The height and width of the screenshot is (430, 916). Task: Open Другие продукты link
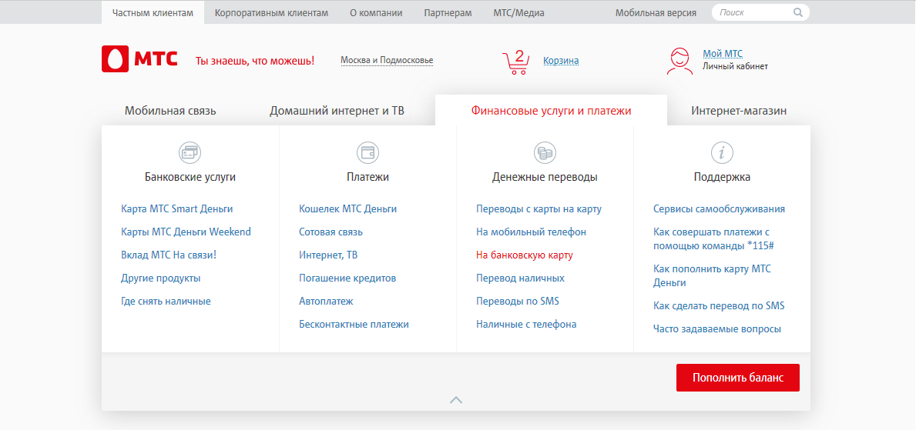161,278
